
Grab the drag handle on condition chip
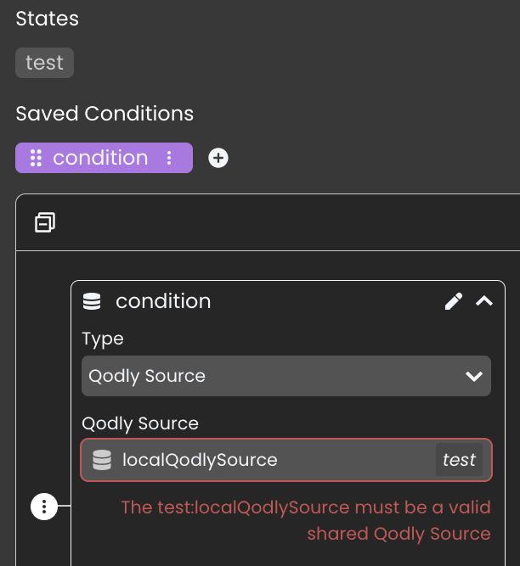[36, 158]
